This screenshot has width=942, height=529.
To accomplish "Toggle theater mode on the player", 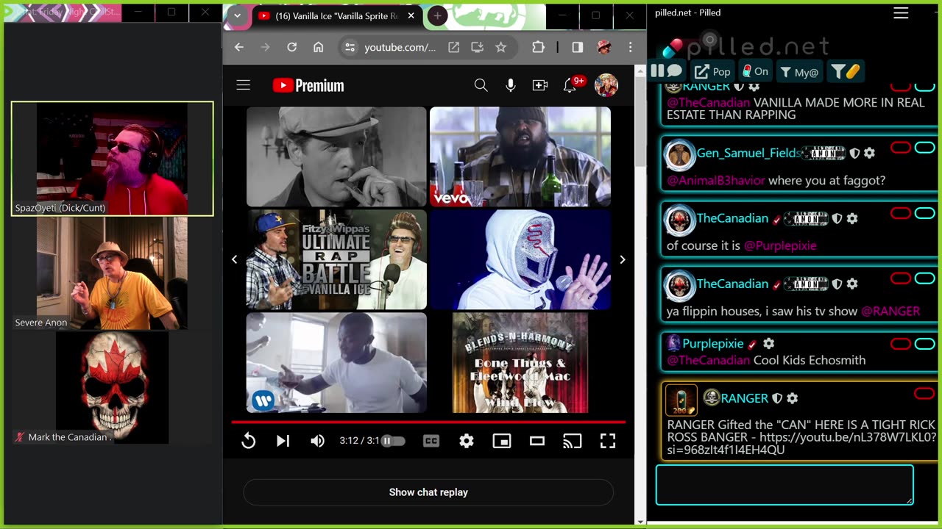I will tap(537, 441).
